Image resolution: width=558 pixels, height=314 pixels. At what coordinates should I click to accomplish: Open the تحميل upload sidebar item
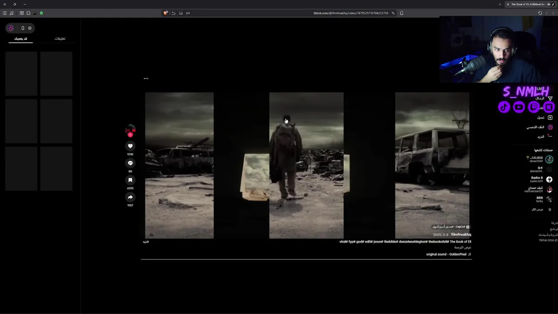[544, 118]
